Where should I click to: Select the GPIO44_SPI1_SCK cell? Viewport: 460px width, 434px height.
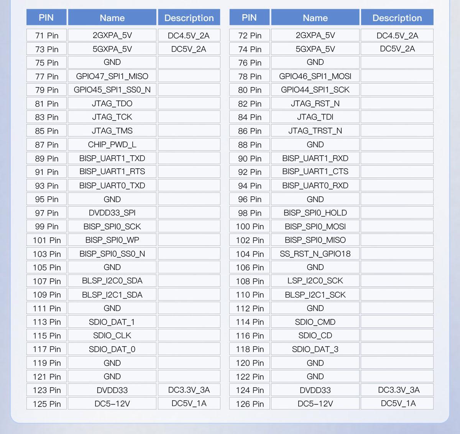[315, 90]
